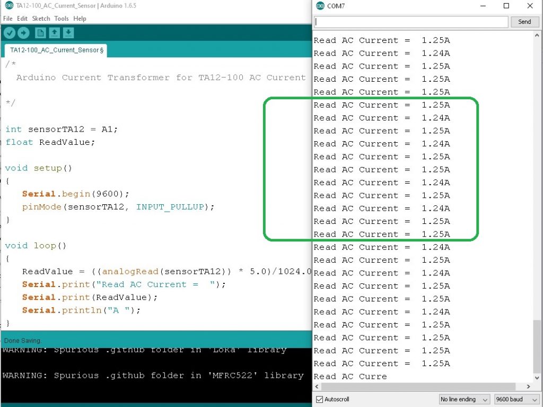Click the 'Serial.print(ReadValue);' line

point(90,298)
